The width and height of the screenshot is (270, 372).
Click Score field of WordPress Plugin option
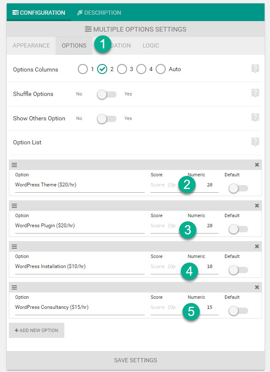coord(166,226)
